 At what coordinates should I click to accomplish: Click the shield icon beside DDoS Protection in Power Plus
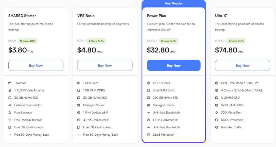(x=149, y=135)
